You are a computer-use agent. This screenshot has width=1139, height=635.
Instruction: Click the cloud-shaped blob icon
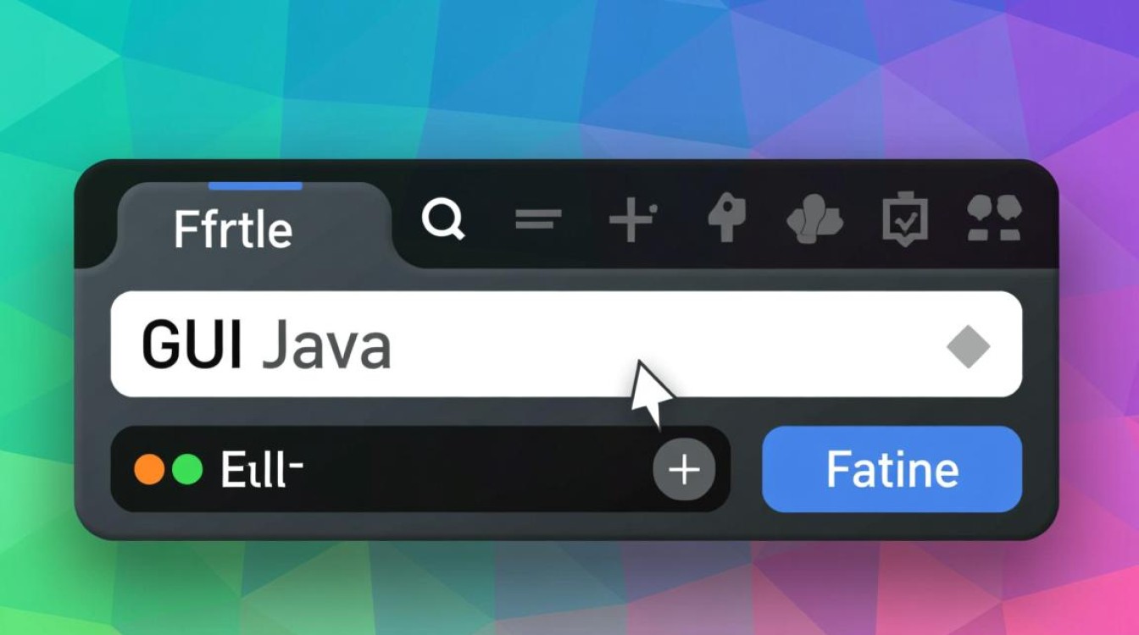pos(814,221)
